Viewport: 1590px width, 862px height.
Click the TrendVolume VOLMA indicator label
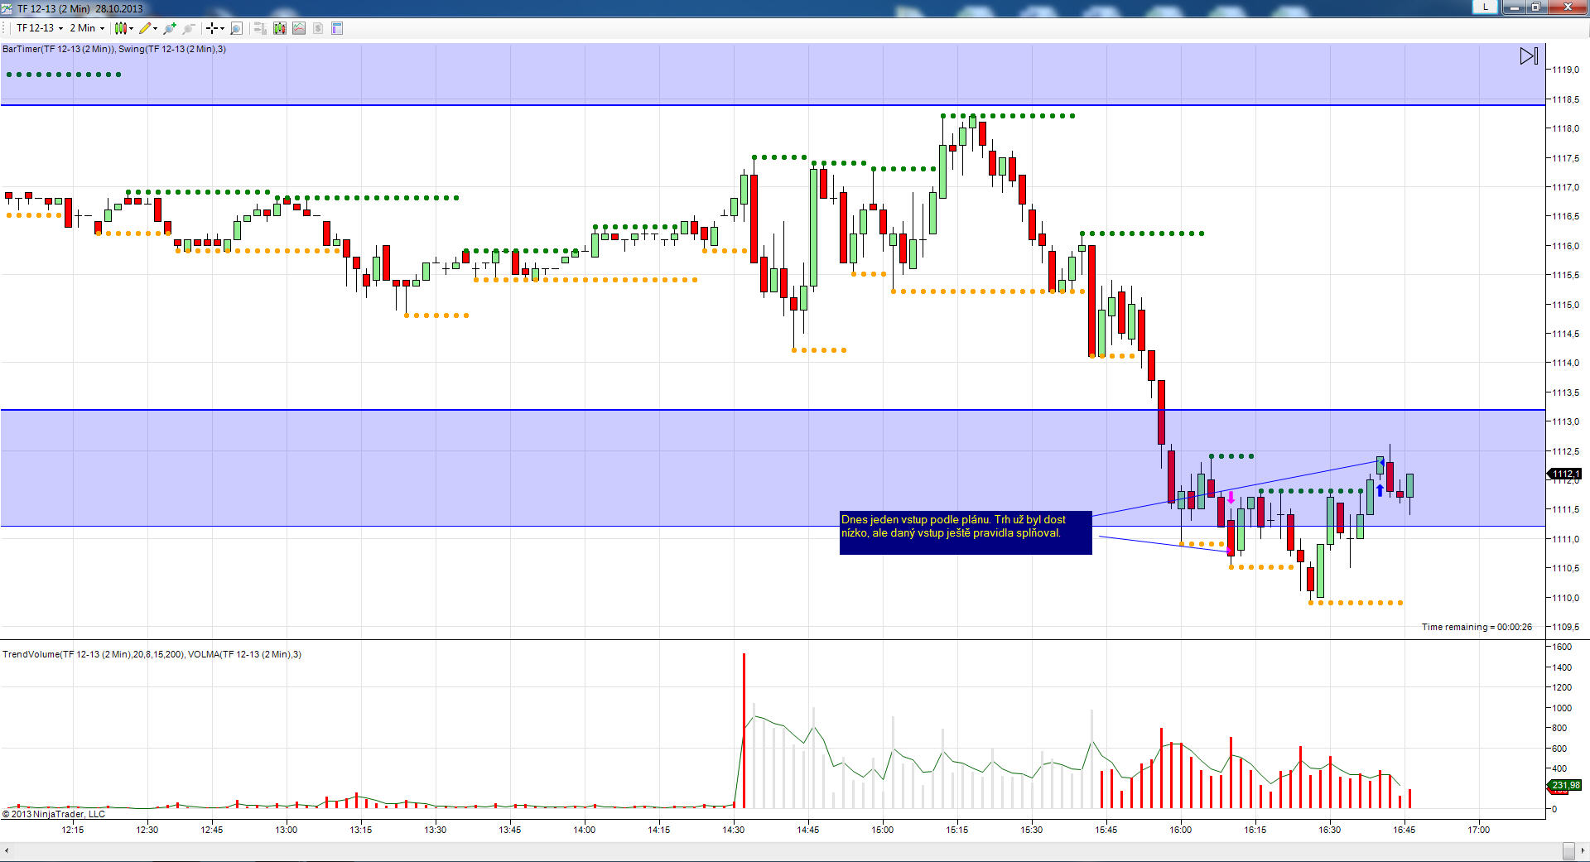[152, 654]
